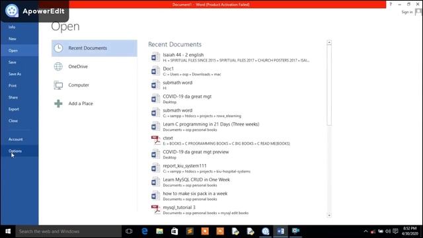The height and width of the screenshot is (238, 423).
Task: Open the mysql_tutorial 3 PDF icon
Action: [x=155, y=210]
